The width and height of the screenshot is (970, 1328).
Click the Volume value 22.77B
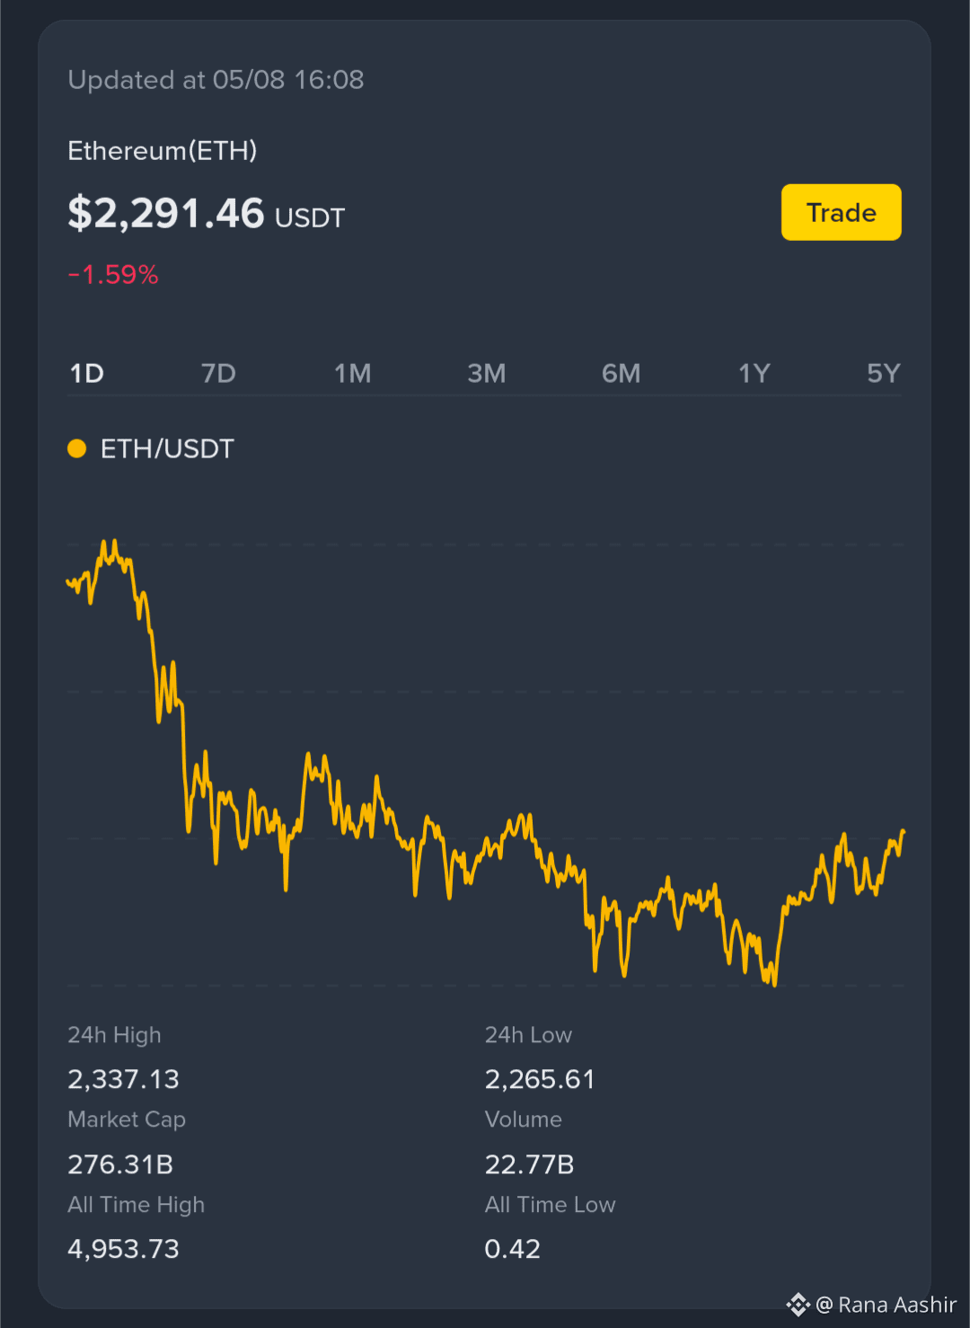(529, 1164)
